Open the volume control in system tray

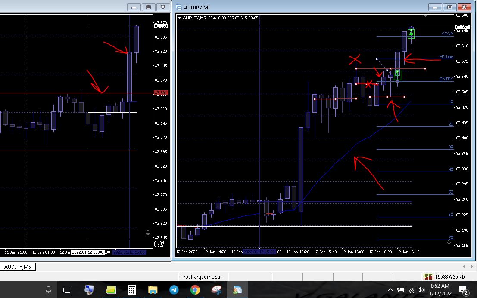(x=421, y=290)
